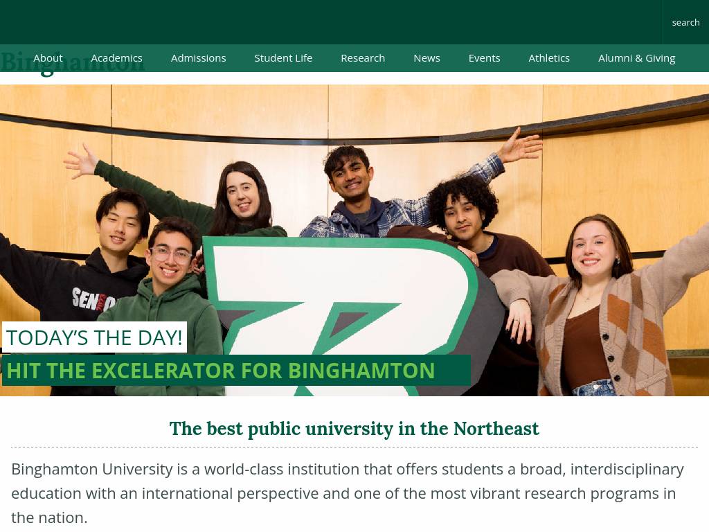Click the 'Today's the Day!' banner caption
The height and width of the screenshot is (532, 709).
pyautogui.click(x=94, y=337)
